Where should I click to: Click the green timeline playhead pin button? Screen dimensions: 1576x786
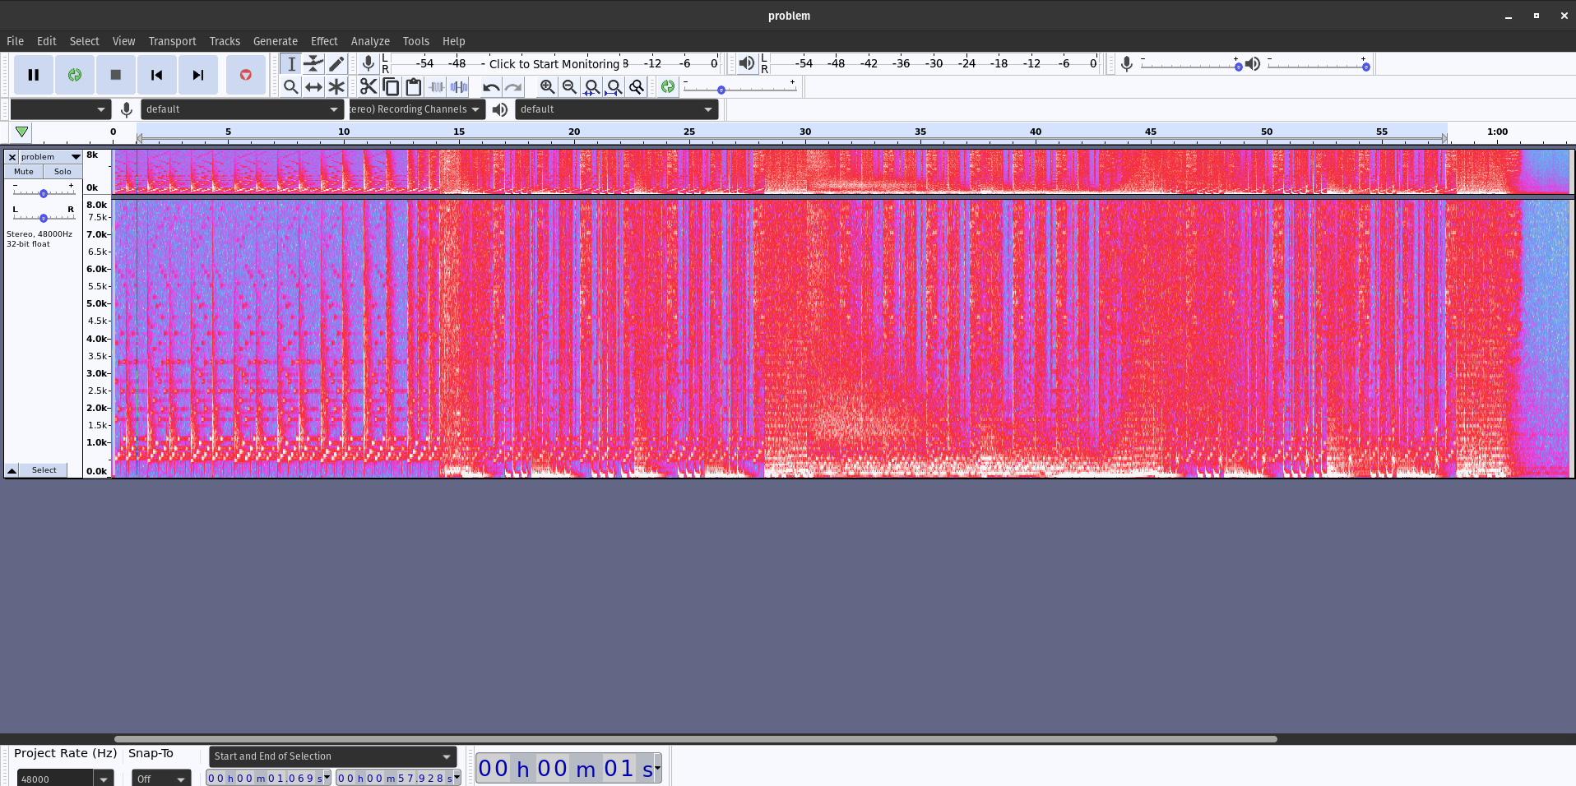22,132
